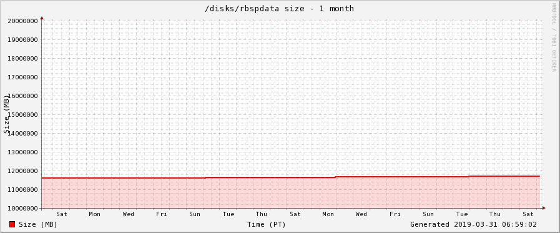This screenshot has width=560, height=233.
Task: Click the 12000000 y-axis label
Action: [23, 171]
